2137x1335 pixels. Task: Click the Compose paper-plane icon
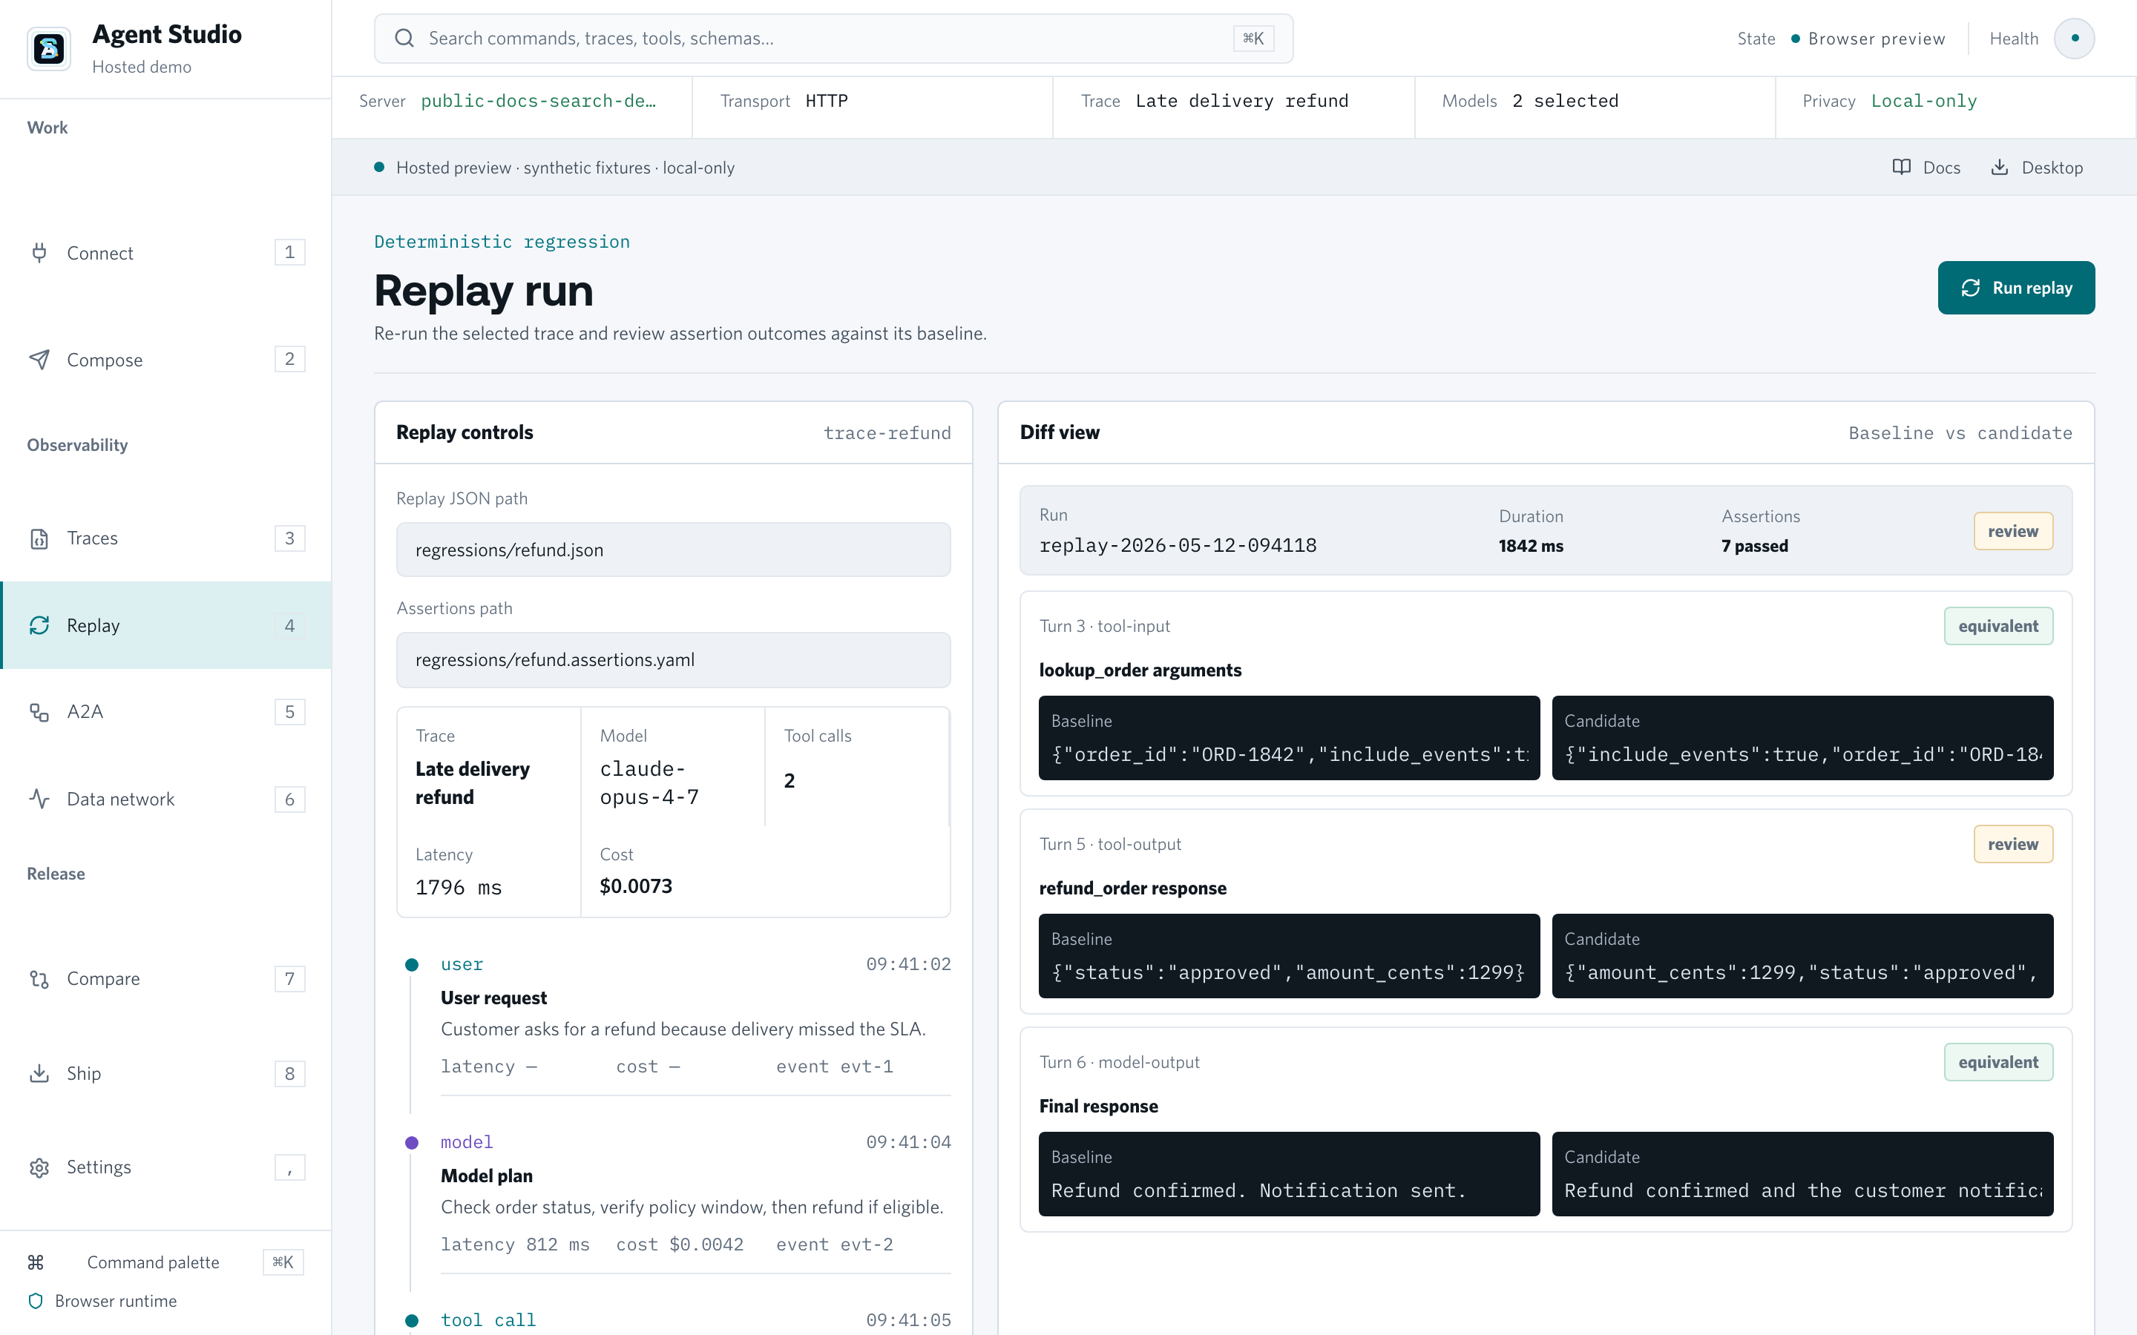pyautogui.click(x=39, y=360)
